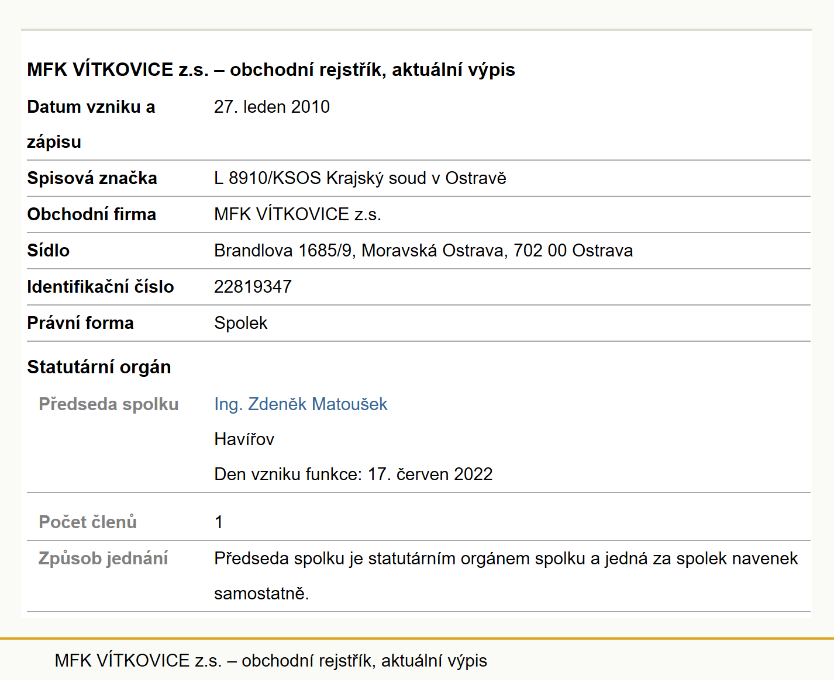Click the main heading 'MFK VÍTKOVICE z.s. – obchodní rejstřík, aktuální výpis'

pos(271,70)
